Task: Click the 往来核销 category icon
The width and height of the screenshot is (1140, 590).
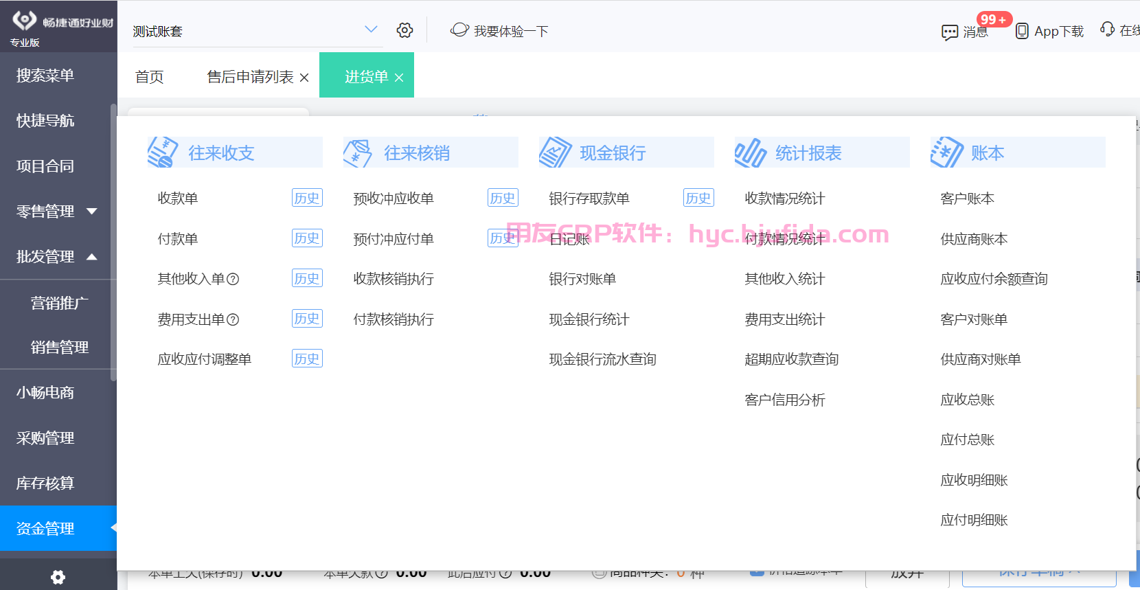Action: [358, 153]
